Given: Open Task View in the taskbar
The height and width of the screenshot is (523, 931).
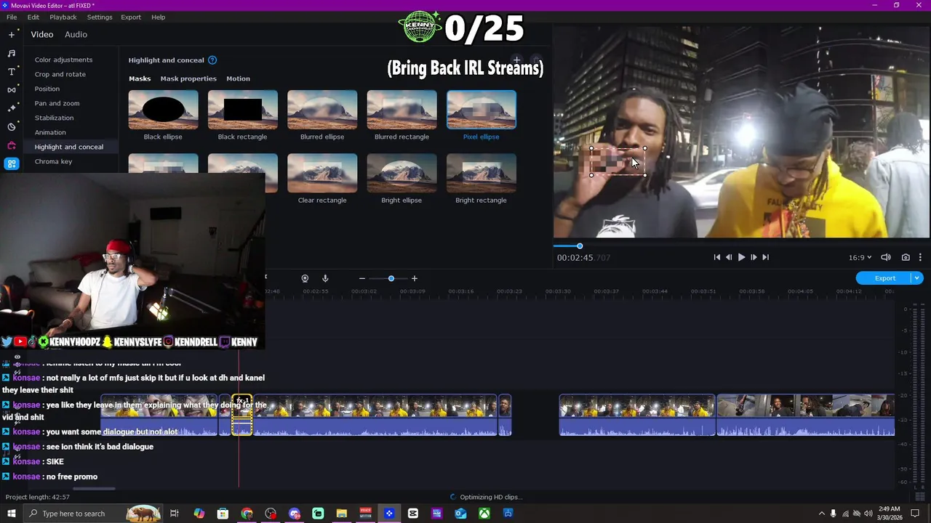Looking at the screenshot, I should click(x=175, y=514).
